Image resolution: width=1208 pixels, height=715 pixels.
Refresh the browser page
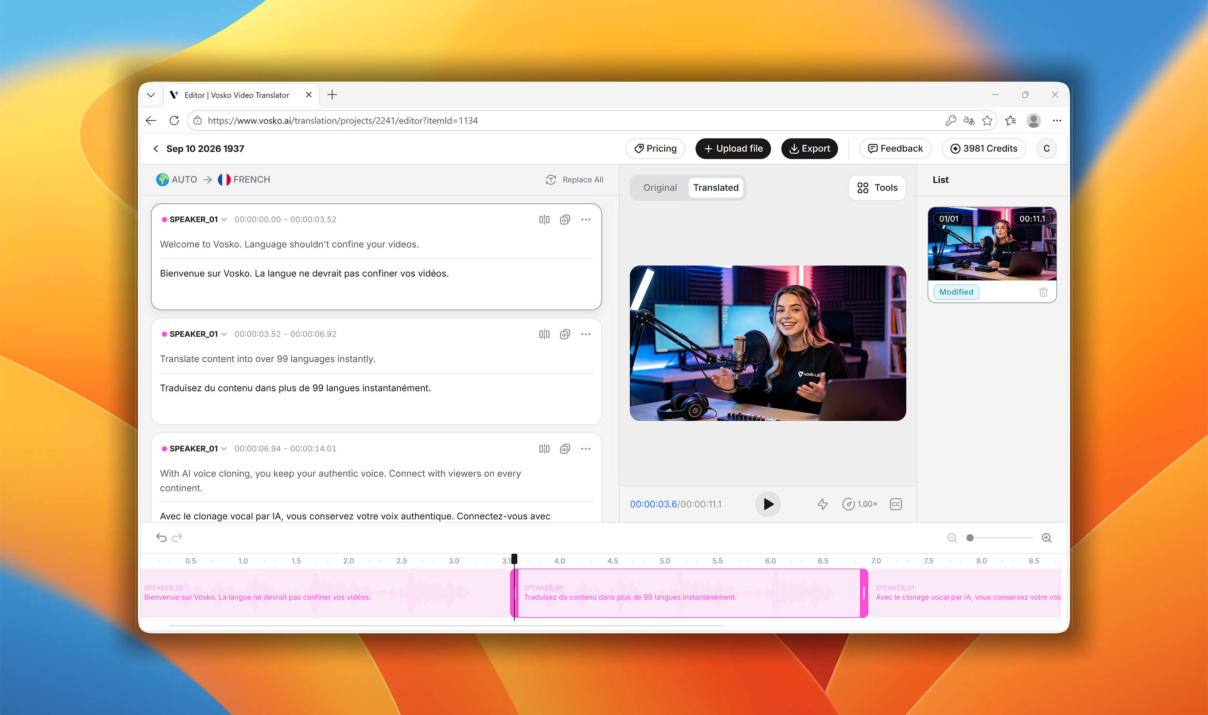coord(175,120)
